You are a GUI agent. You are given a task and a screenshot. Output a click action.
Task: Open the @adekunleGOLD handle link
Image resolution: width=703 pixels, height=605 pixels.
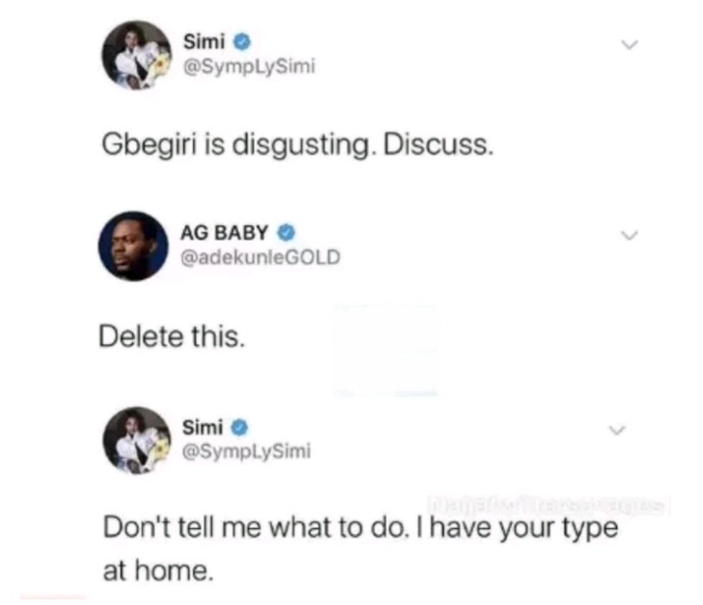click(260, 257)
